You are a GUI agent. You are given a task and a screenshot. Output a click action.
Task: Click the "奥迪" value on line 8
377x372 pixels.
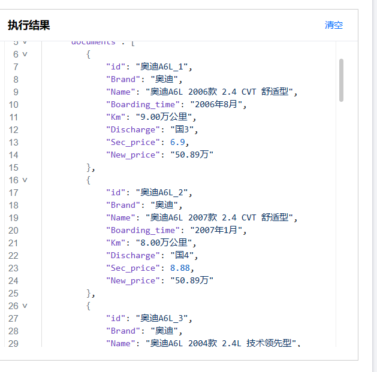point(164,79)
